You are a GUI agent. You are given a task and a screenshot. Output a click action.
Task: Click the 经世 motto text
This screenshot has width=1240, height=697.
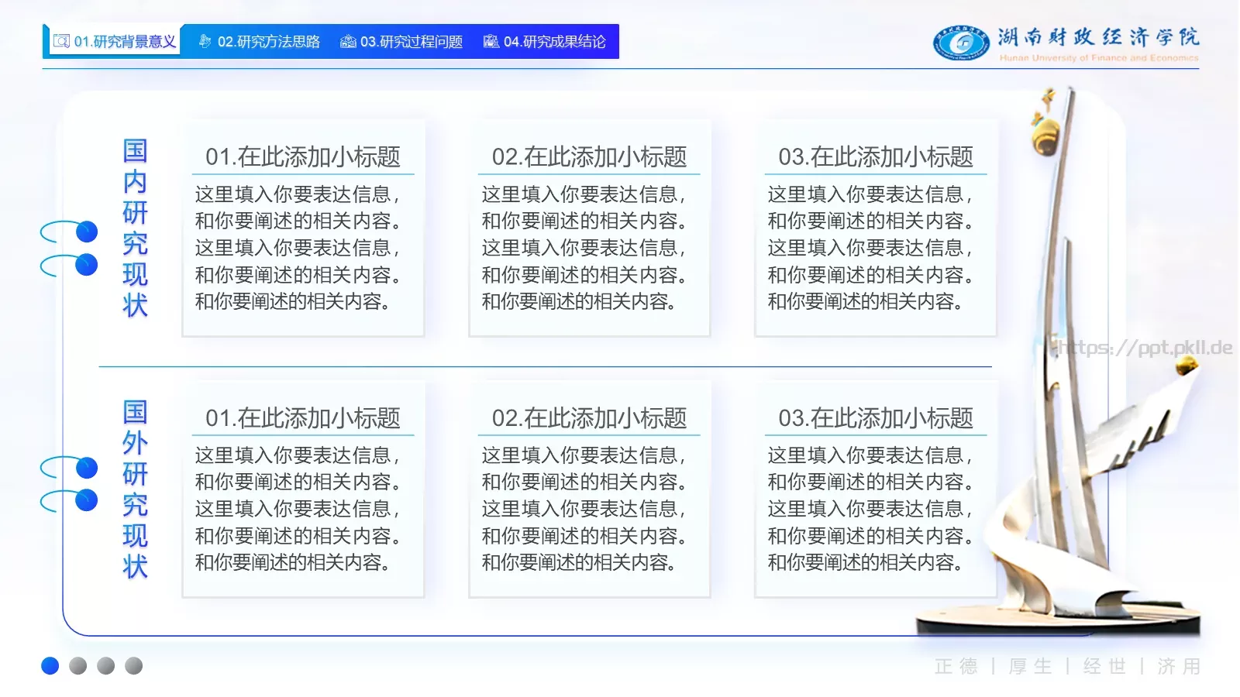point(1105,666)
